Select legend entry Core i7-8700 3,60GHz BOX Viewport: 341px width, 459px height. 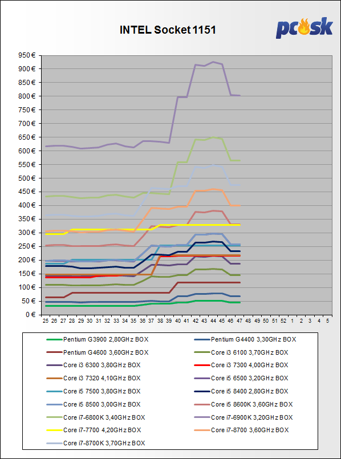[x=241, y=430]
